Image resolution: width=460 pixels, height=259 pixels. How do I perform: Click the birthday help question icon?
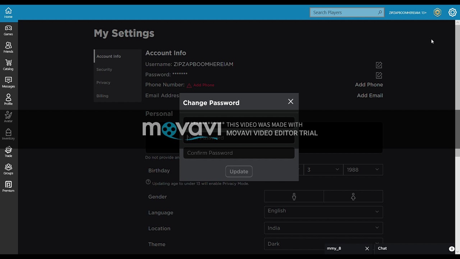148,182
